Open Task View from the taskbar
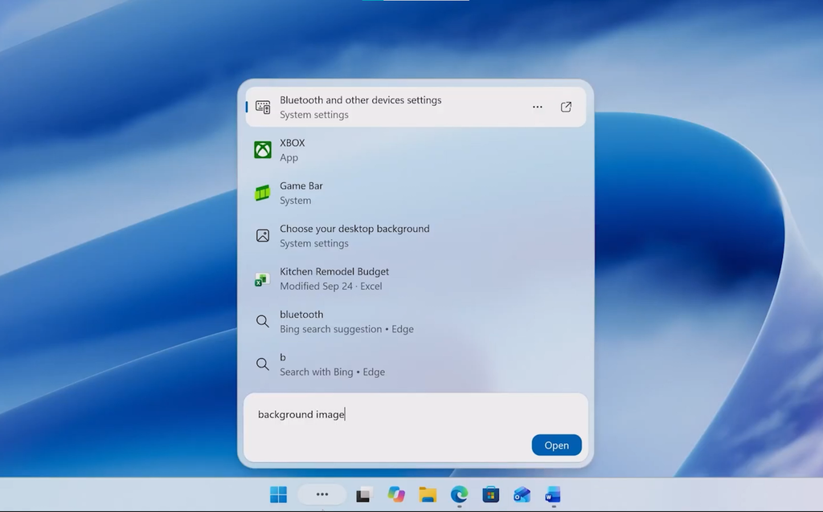823x512 pixels. [x=364, y=494]
